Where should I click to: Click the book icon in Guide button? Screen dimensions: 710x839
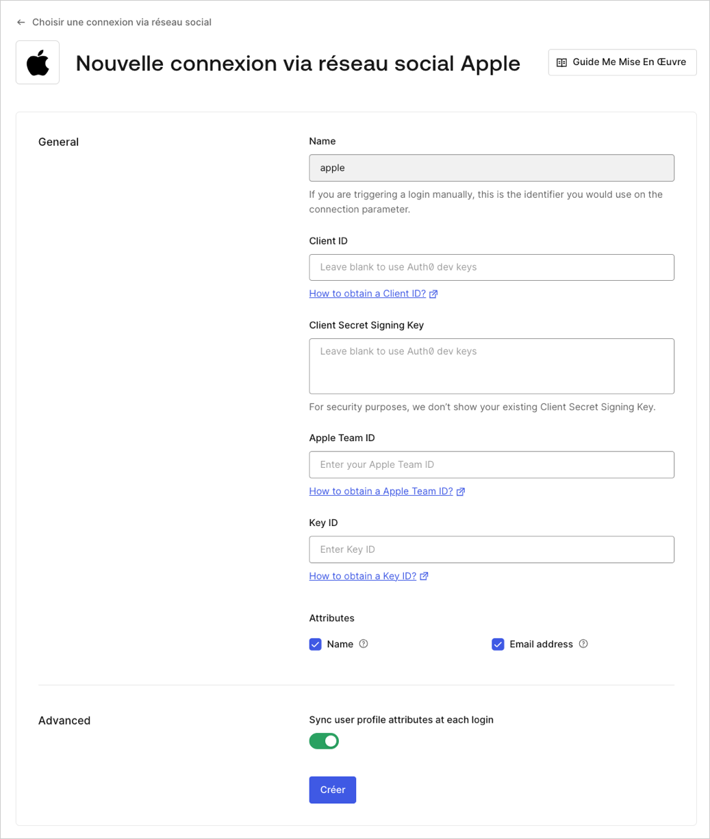point(561,62)
